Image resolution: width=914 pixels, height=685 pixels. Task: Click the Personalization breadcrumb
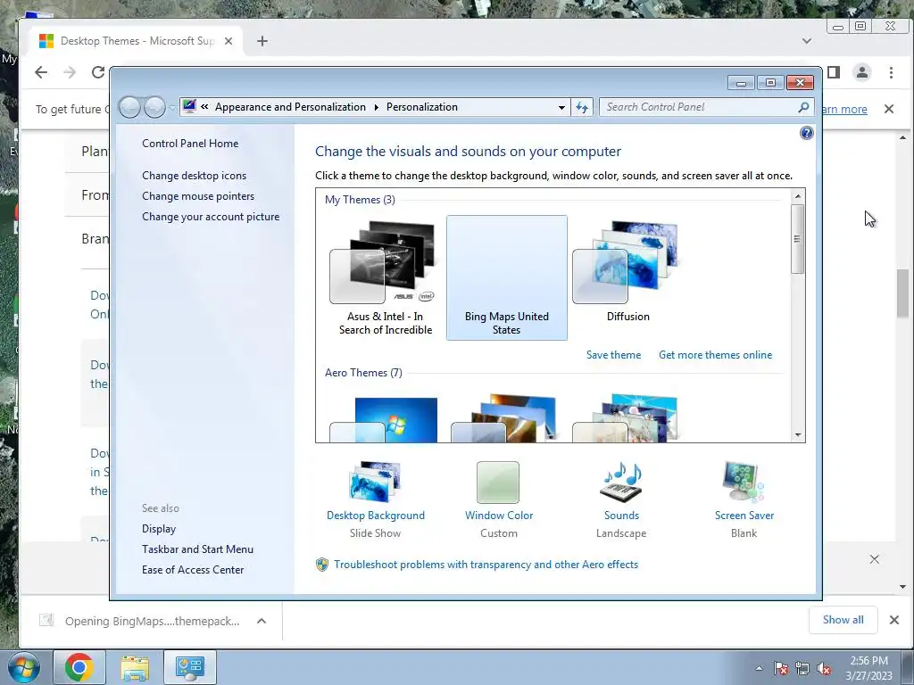coord(422,107)
